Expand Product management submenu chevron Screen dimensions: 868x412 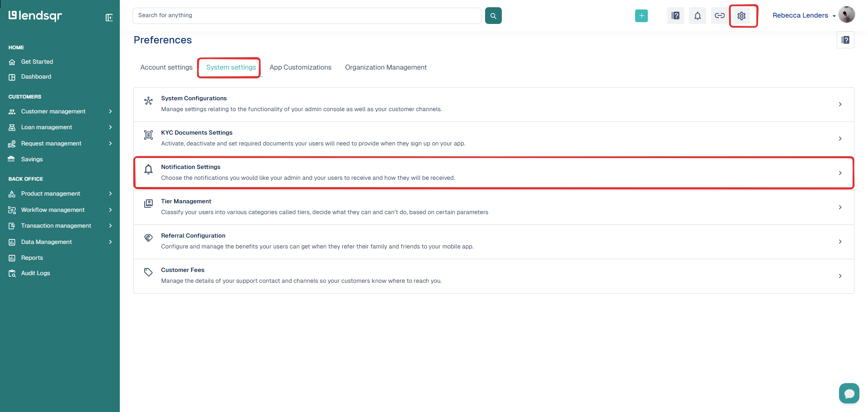(110, 194)
